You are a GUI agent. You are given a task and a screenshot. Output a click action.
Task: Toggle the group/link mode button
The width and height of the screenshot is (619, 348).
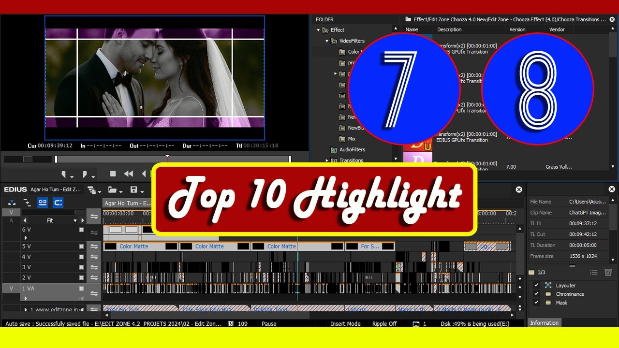43,203
